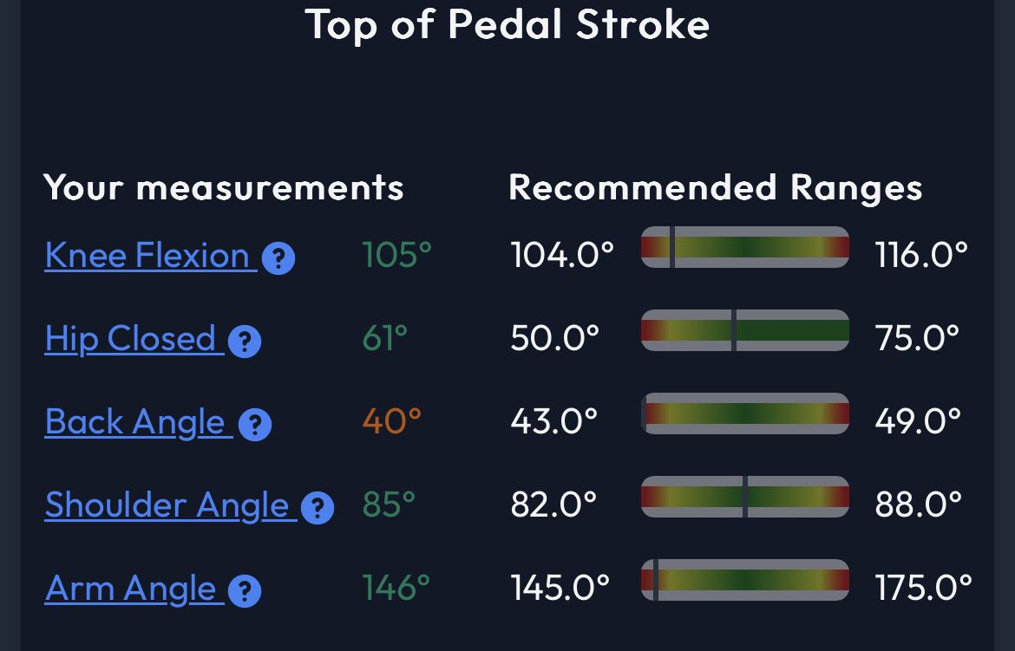Click the question mark beside Back Angle

tap(254, 425)
